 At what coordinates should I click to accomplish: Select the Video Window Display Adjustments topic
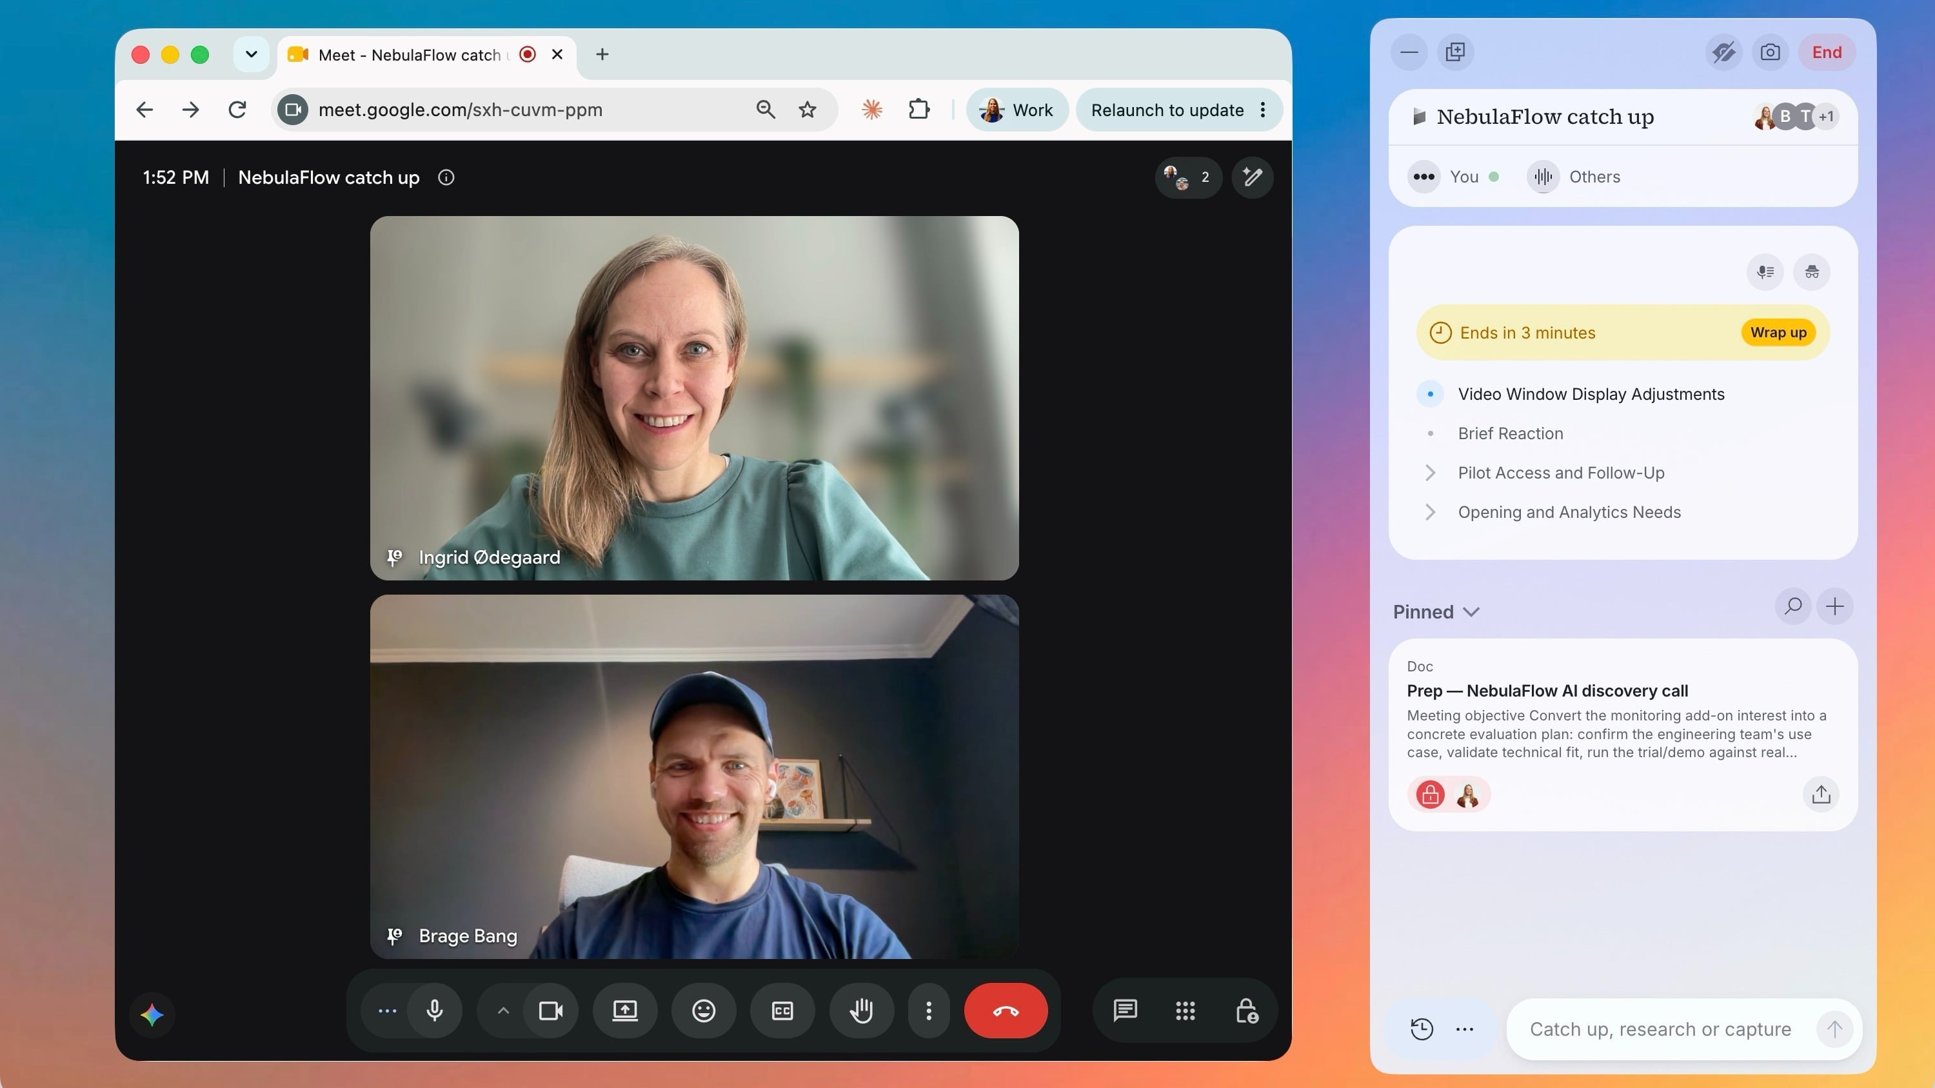pos(1591,394)
